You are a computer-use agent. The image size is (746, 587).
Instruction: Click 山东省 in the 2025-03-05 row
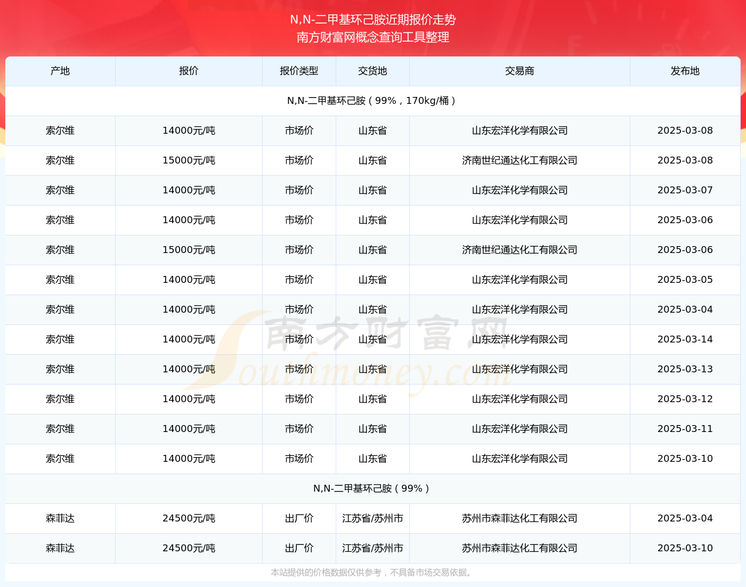click(372, 280)
